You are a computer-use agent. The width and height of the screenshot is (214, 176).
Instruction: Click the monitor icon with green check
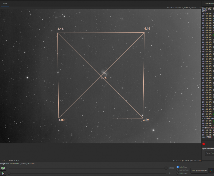coord(3,168)
